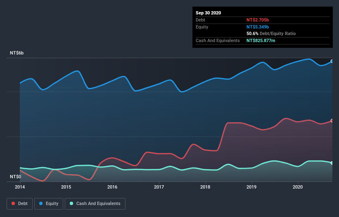The width and height of the screenshot is (339, 217).
Task: Click the Sep 30 2020 tooltip date
Action: click(x=208, y=13)
